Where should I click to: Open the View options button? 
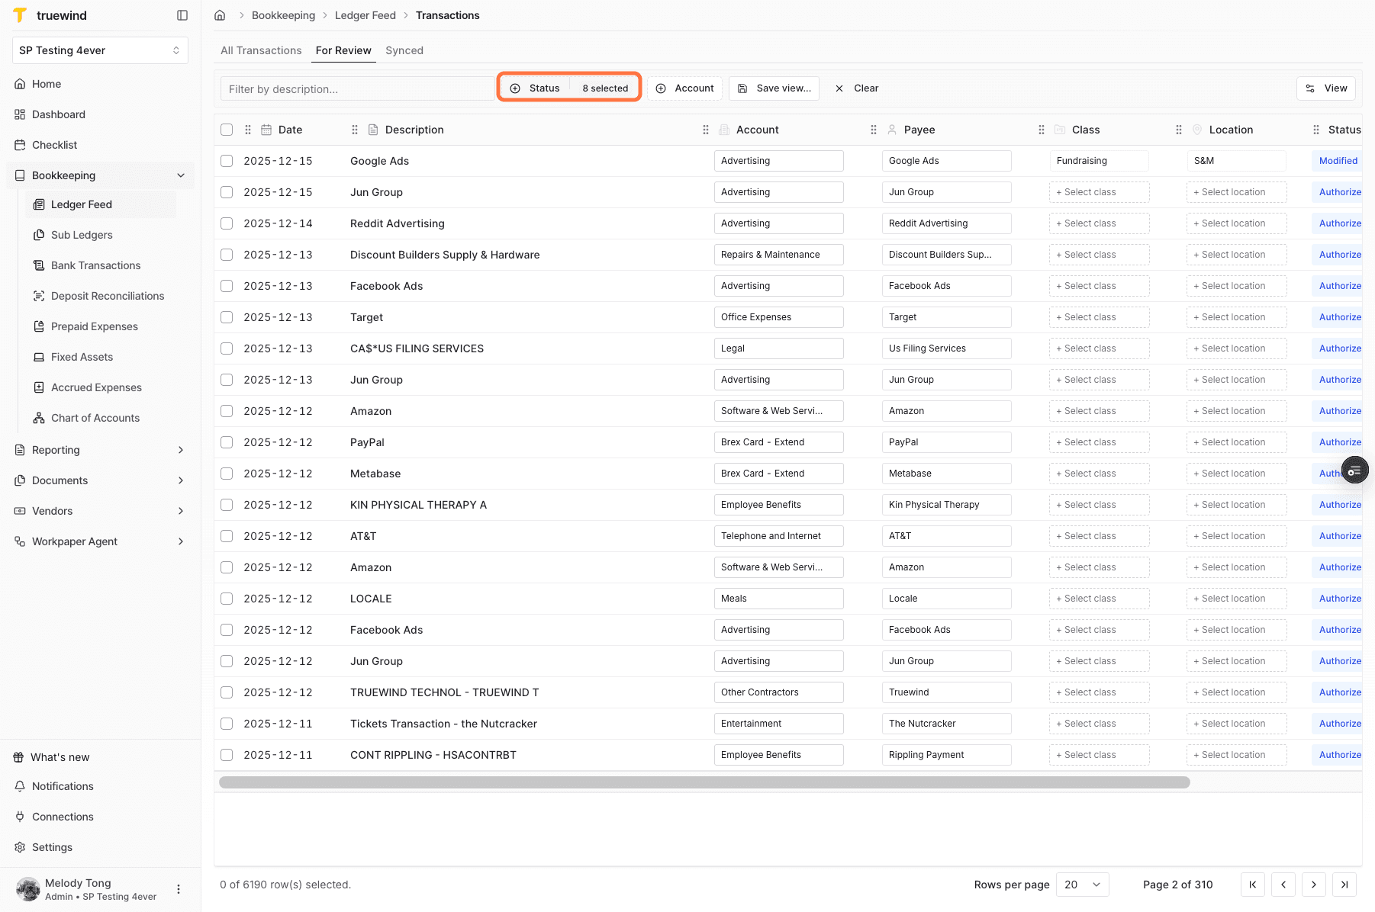[x=1326, y=88]
